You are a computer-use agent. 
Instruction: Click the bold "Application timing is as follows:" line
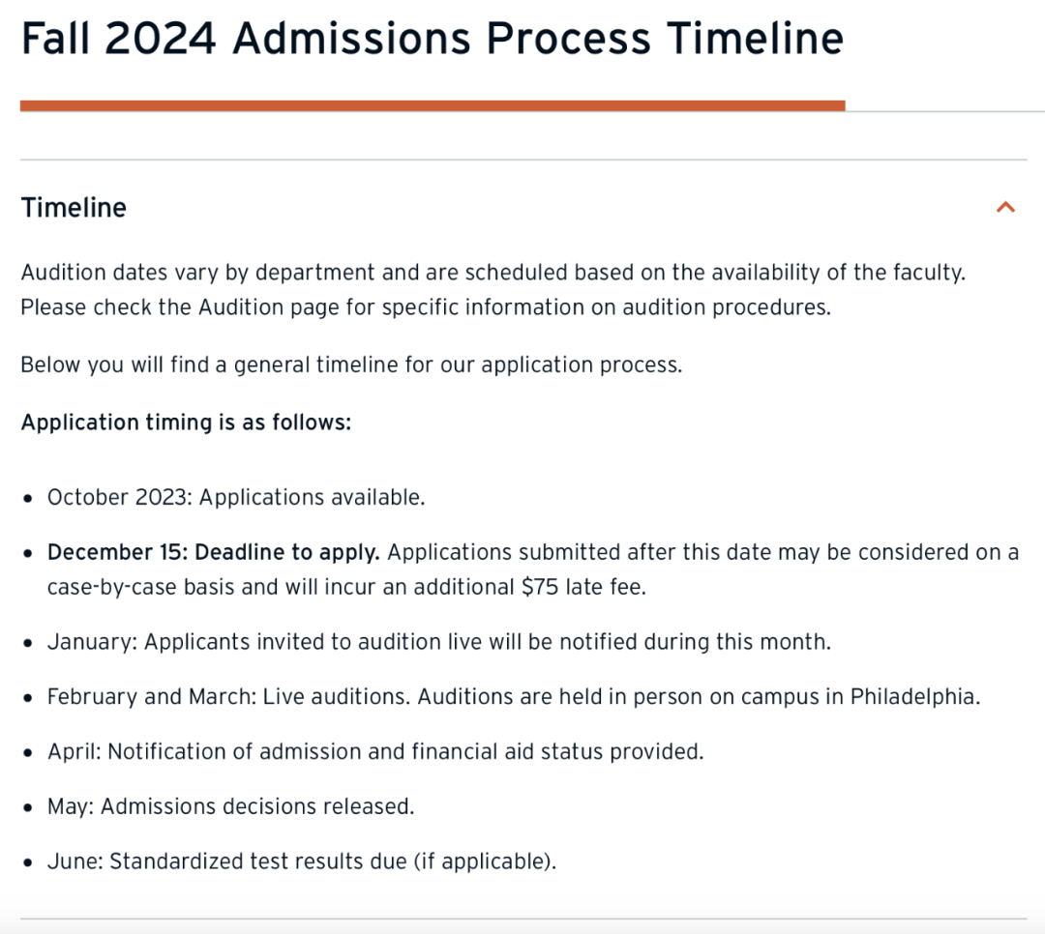click(186, 423)
